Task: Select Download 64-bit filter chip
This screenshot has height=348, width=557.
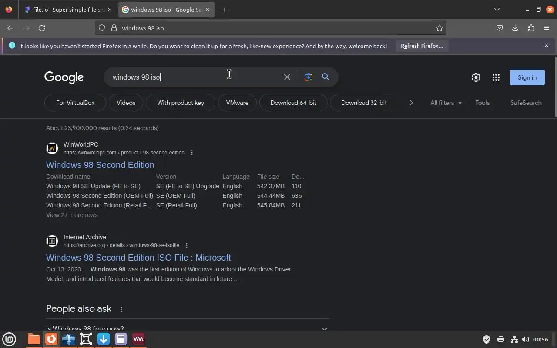Action: tap(293, 103)
